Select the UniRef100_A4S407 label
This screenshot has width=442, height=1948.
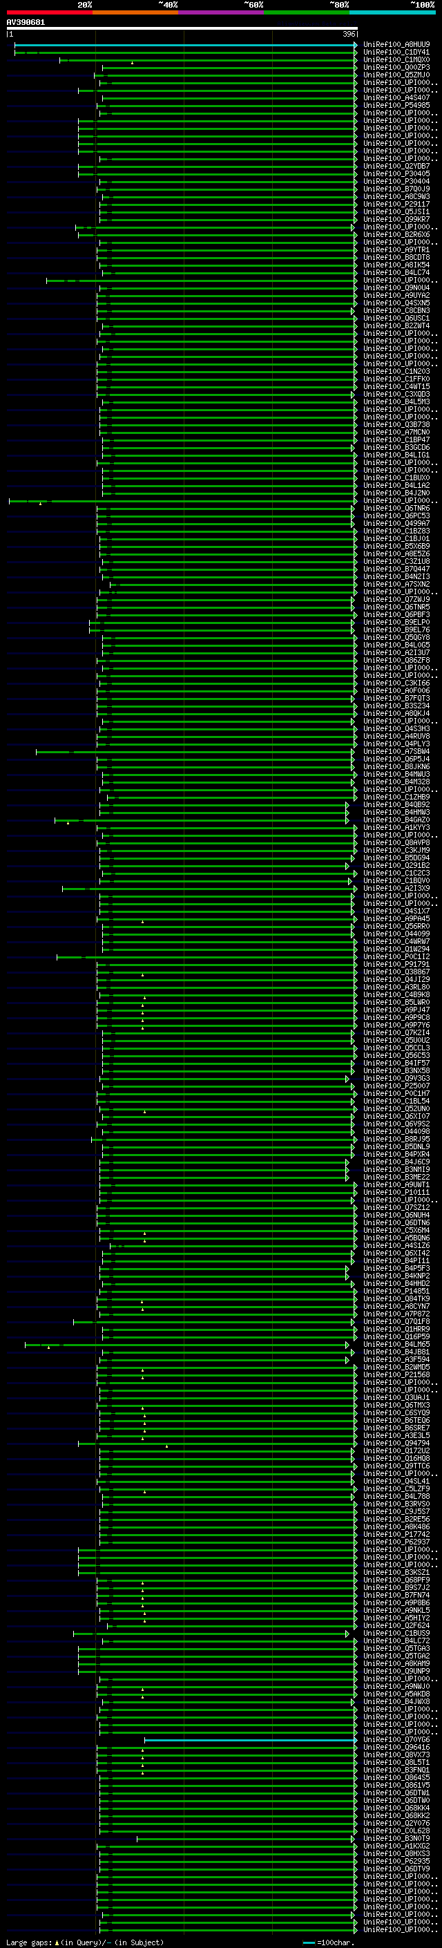[x=396, y=97]
